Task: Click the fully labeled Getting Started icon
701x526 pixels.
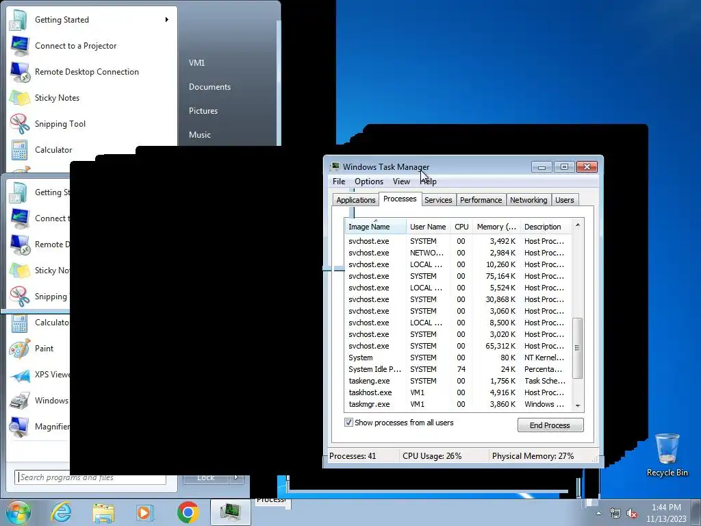Action: [x=19, y=20]
